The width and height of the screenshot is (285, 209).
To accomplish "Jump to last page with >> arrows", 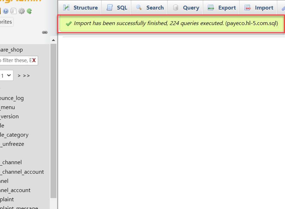I will [x=27, y=76].
